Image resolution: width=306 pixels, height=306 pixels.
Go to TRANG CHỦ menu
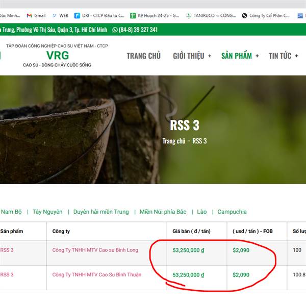point(144,56)
